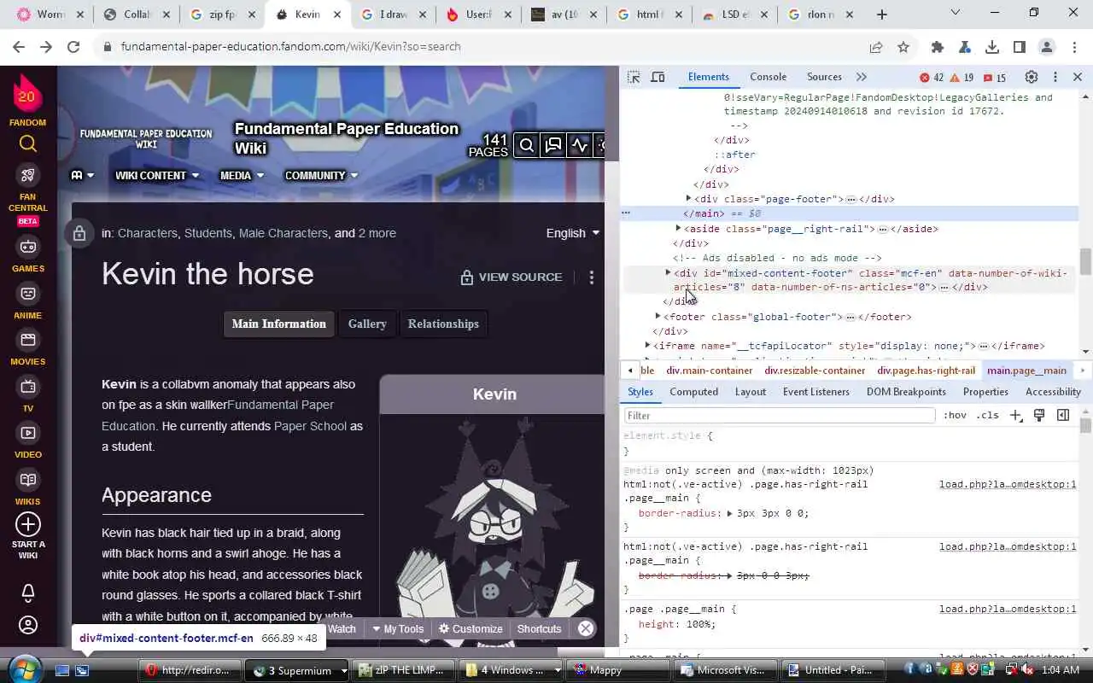The height and width of the screenshot is (683, 1093).
Task: Toggle the DevTools device toolbar icon
Action: coord(658,77)
